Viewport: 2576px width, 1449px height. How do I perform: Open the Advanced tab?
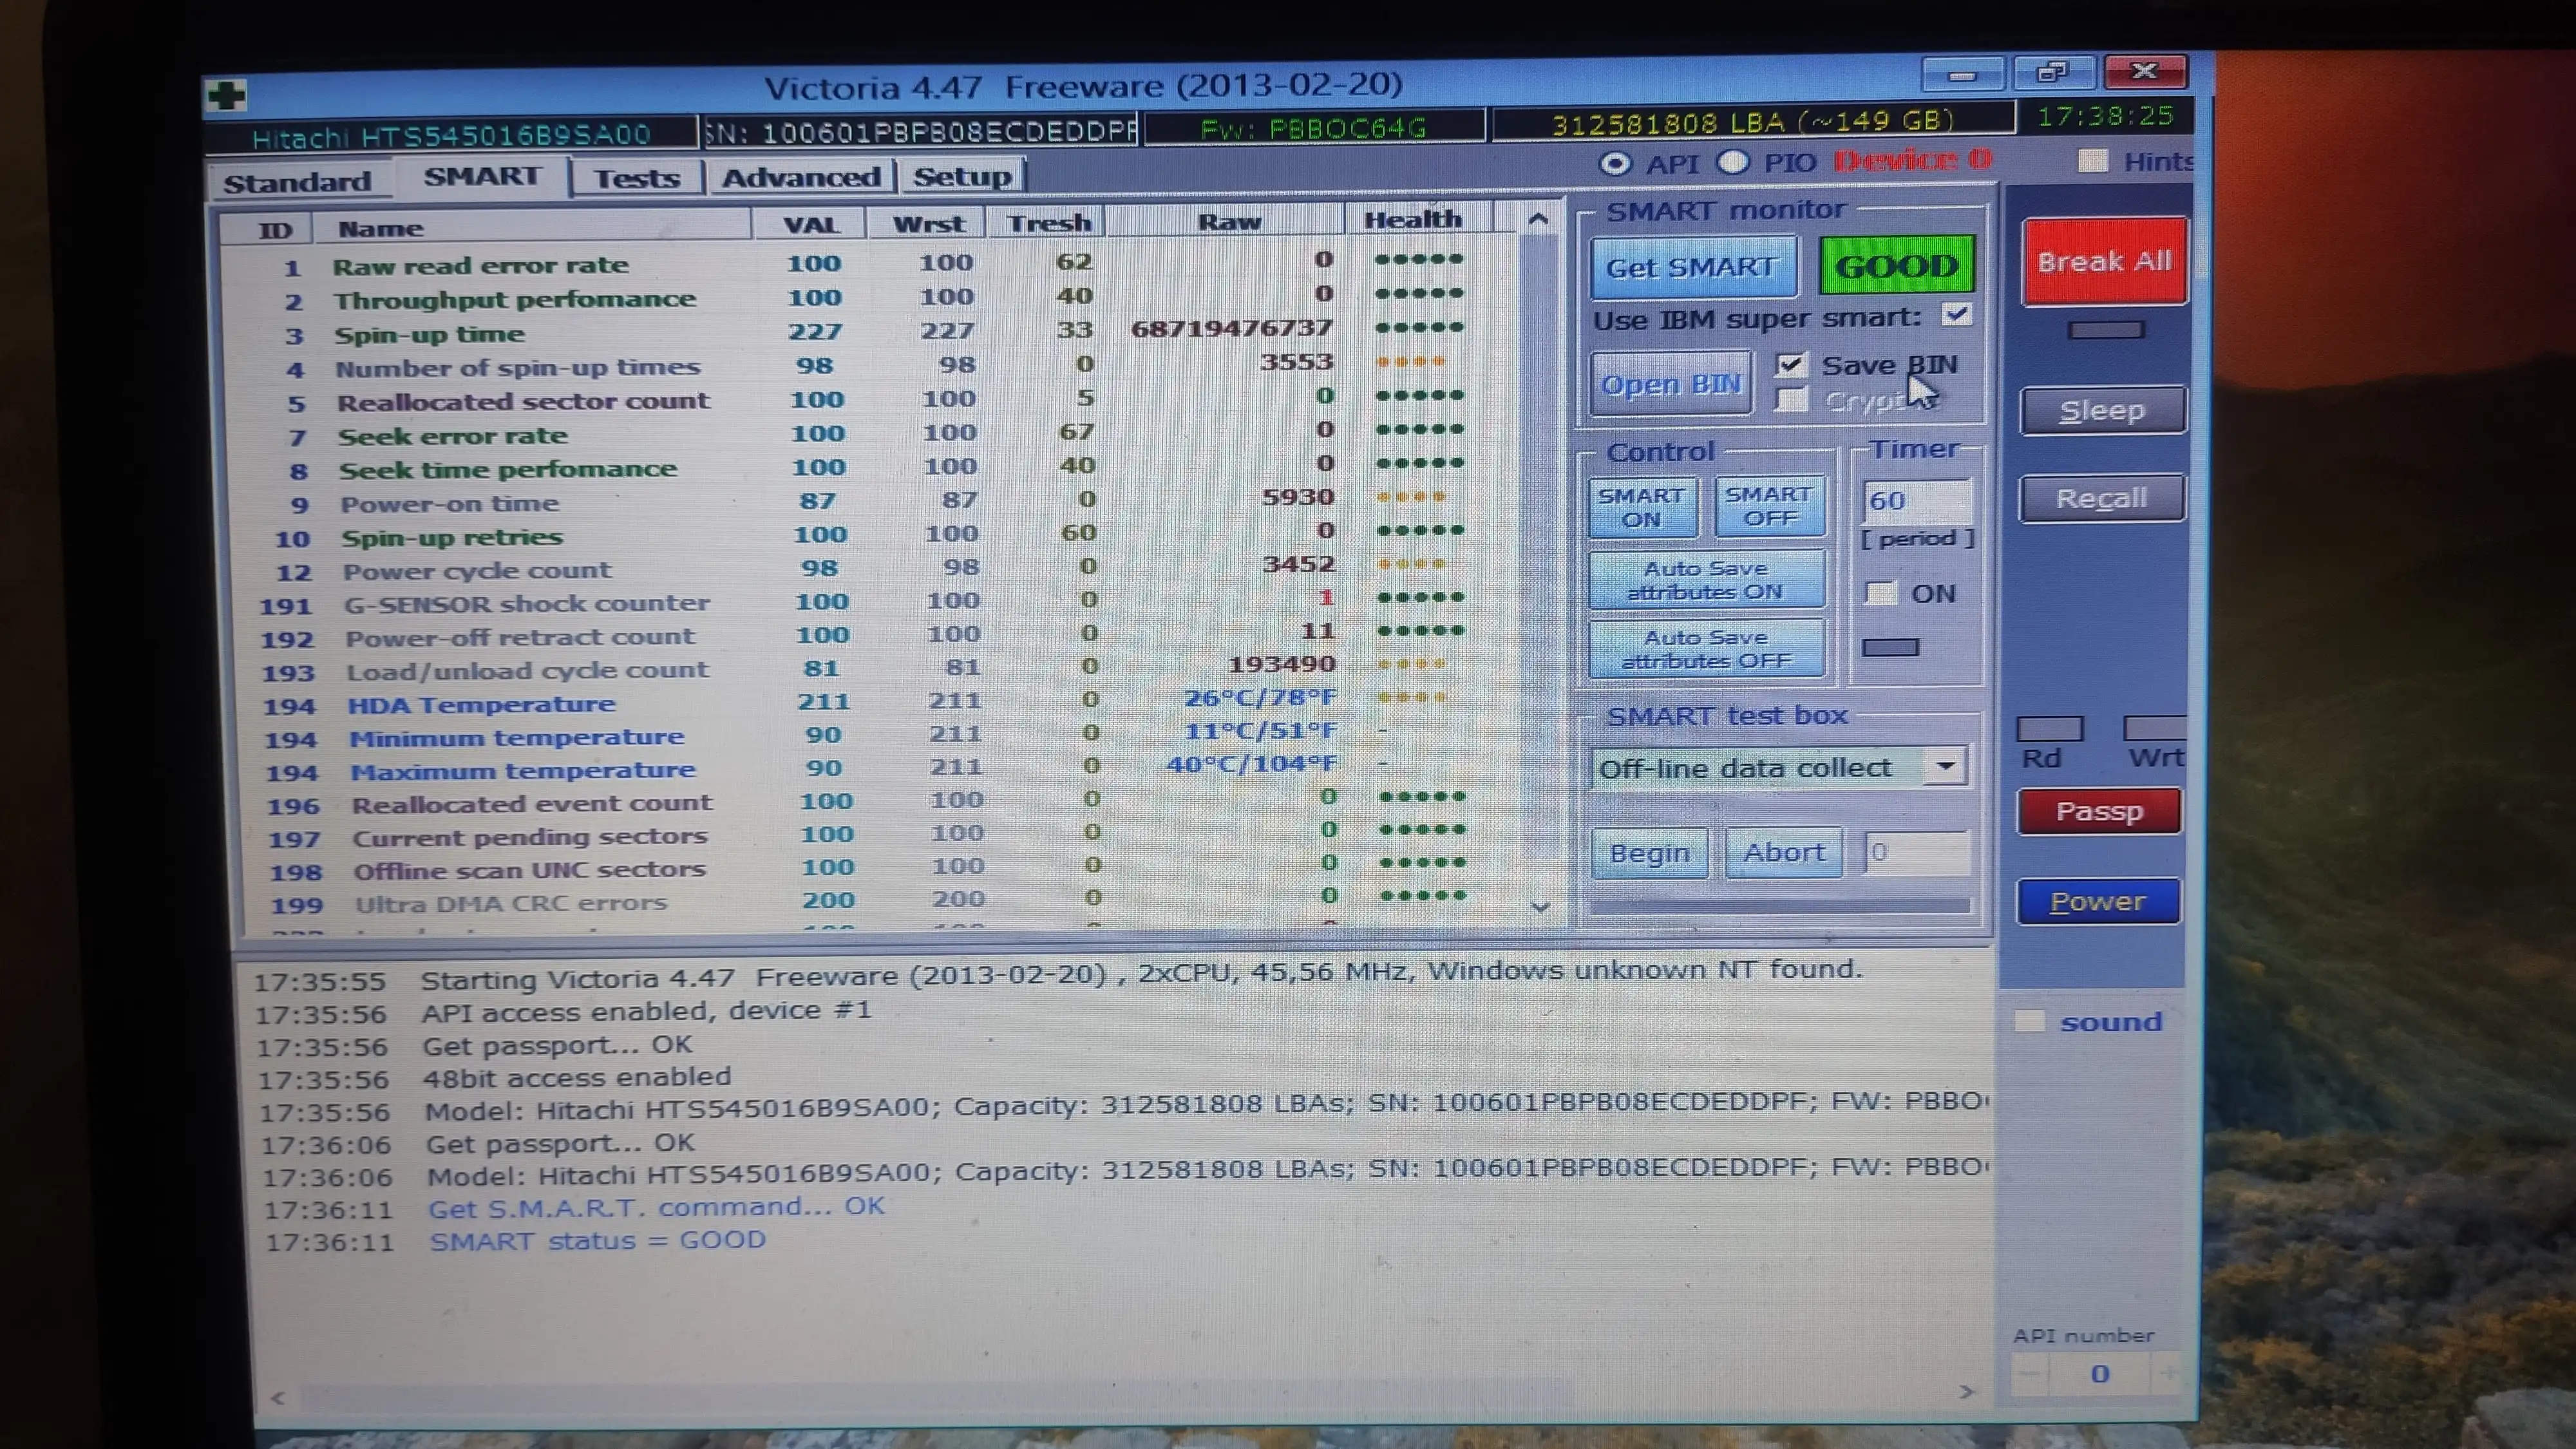tap(801, 177)
